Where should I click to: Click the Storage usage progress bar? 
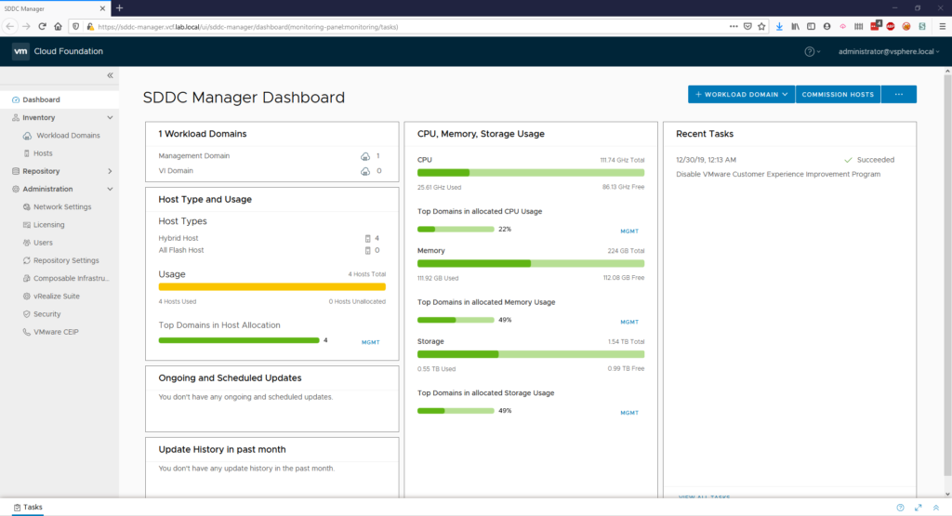click(531, 354)
